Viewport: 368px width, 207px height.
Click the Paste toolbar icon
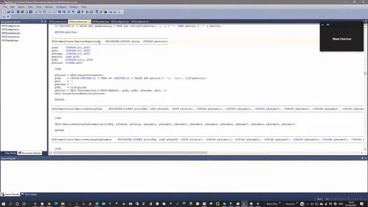[x=45, y=11]
